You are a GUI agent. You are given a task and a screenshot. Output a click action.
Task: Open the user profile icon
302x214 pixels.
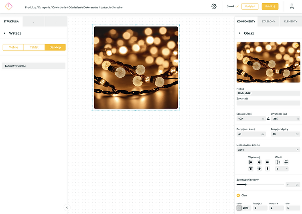tap(292, 6)
